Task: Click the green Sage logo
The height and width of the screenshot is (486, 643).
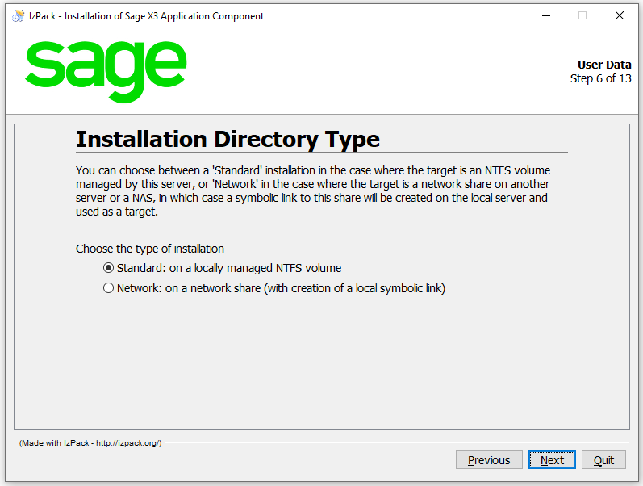Action: 106,69
